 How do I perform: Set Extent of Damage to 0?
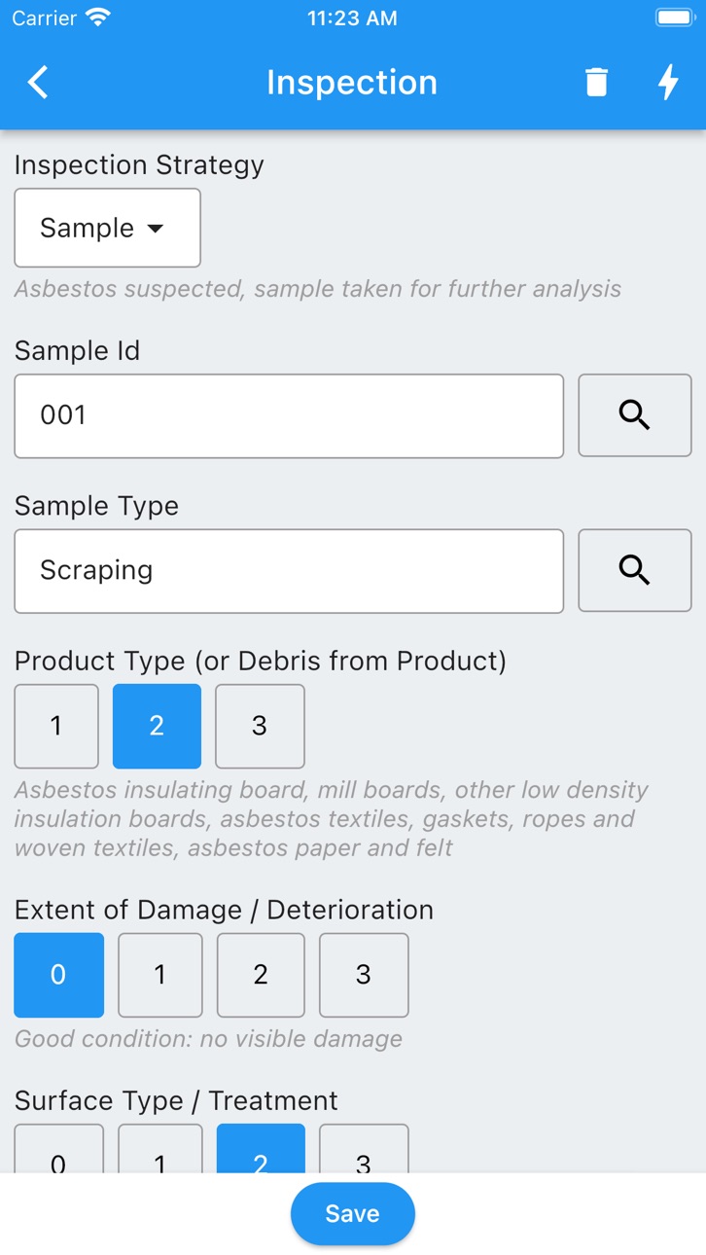point(58,975)
